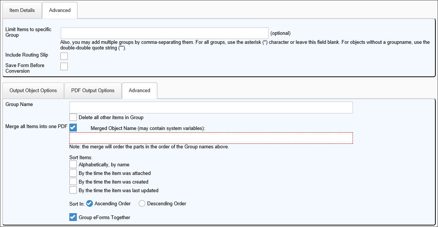Choose the Ascending Order radio button
This screenshot has height=227, width=438.
[90, 203]
